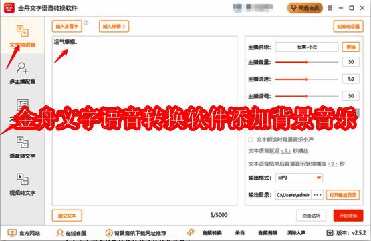Open the 插入停顿 pause menu

coord(114,26)
